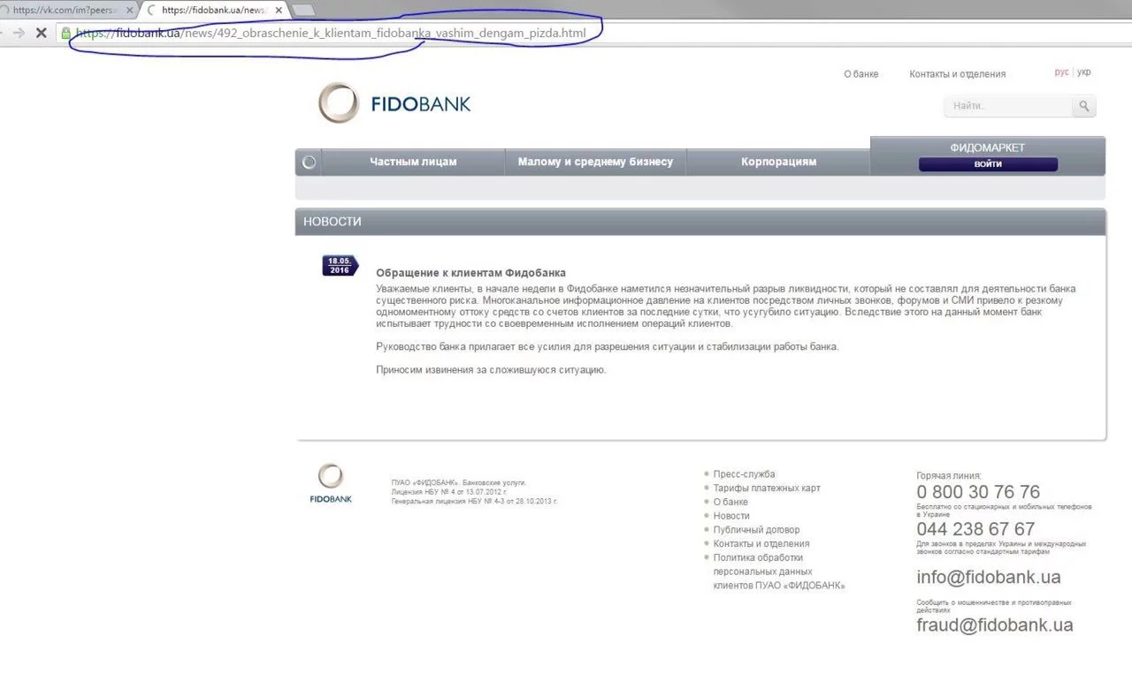Click the Fidobank logo in the footer
Image resolution: width=1132 pixels, height=689 pixels.
(x=331, y=484)
